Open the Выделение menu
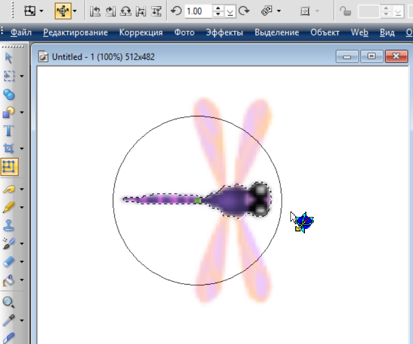Viewport: 413px width, 344px height. click(277, 32)
